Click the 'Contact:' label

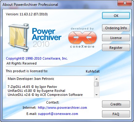[x=53, y=102]
